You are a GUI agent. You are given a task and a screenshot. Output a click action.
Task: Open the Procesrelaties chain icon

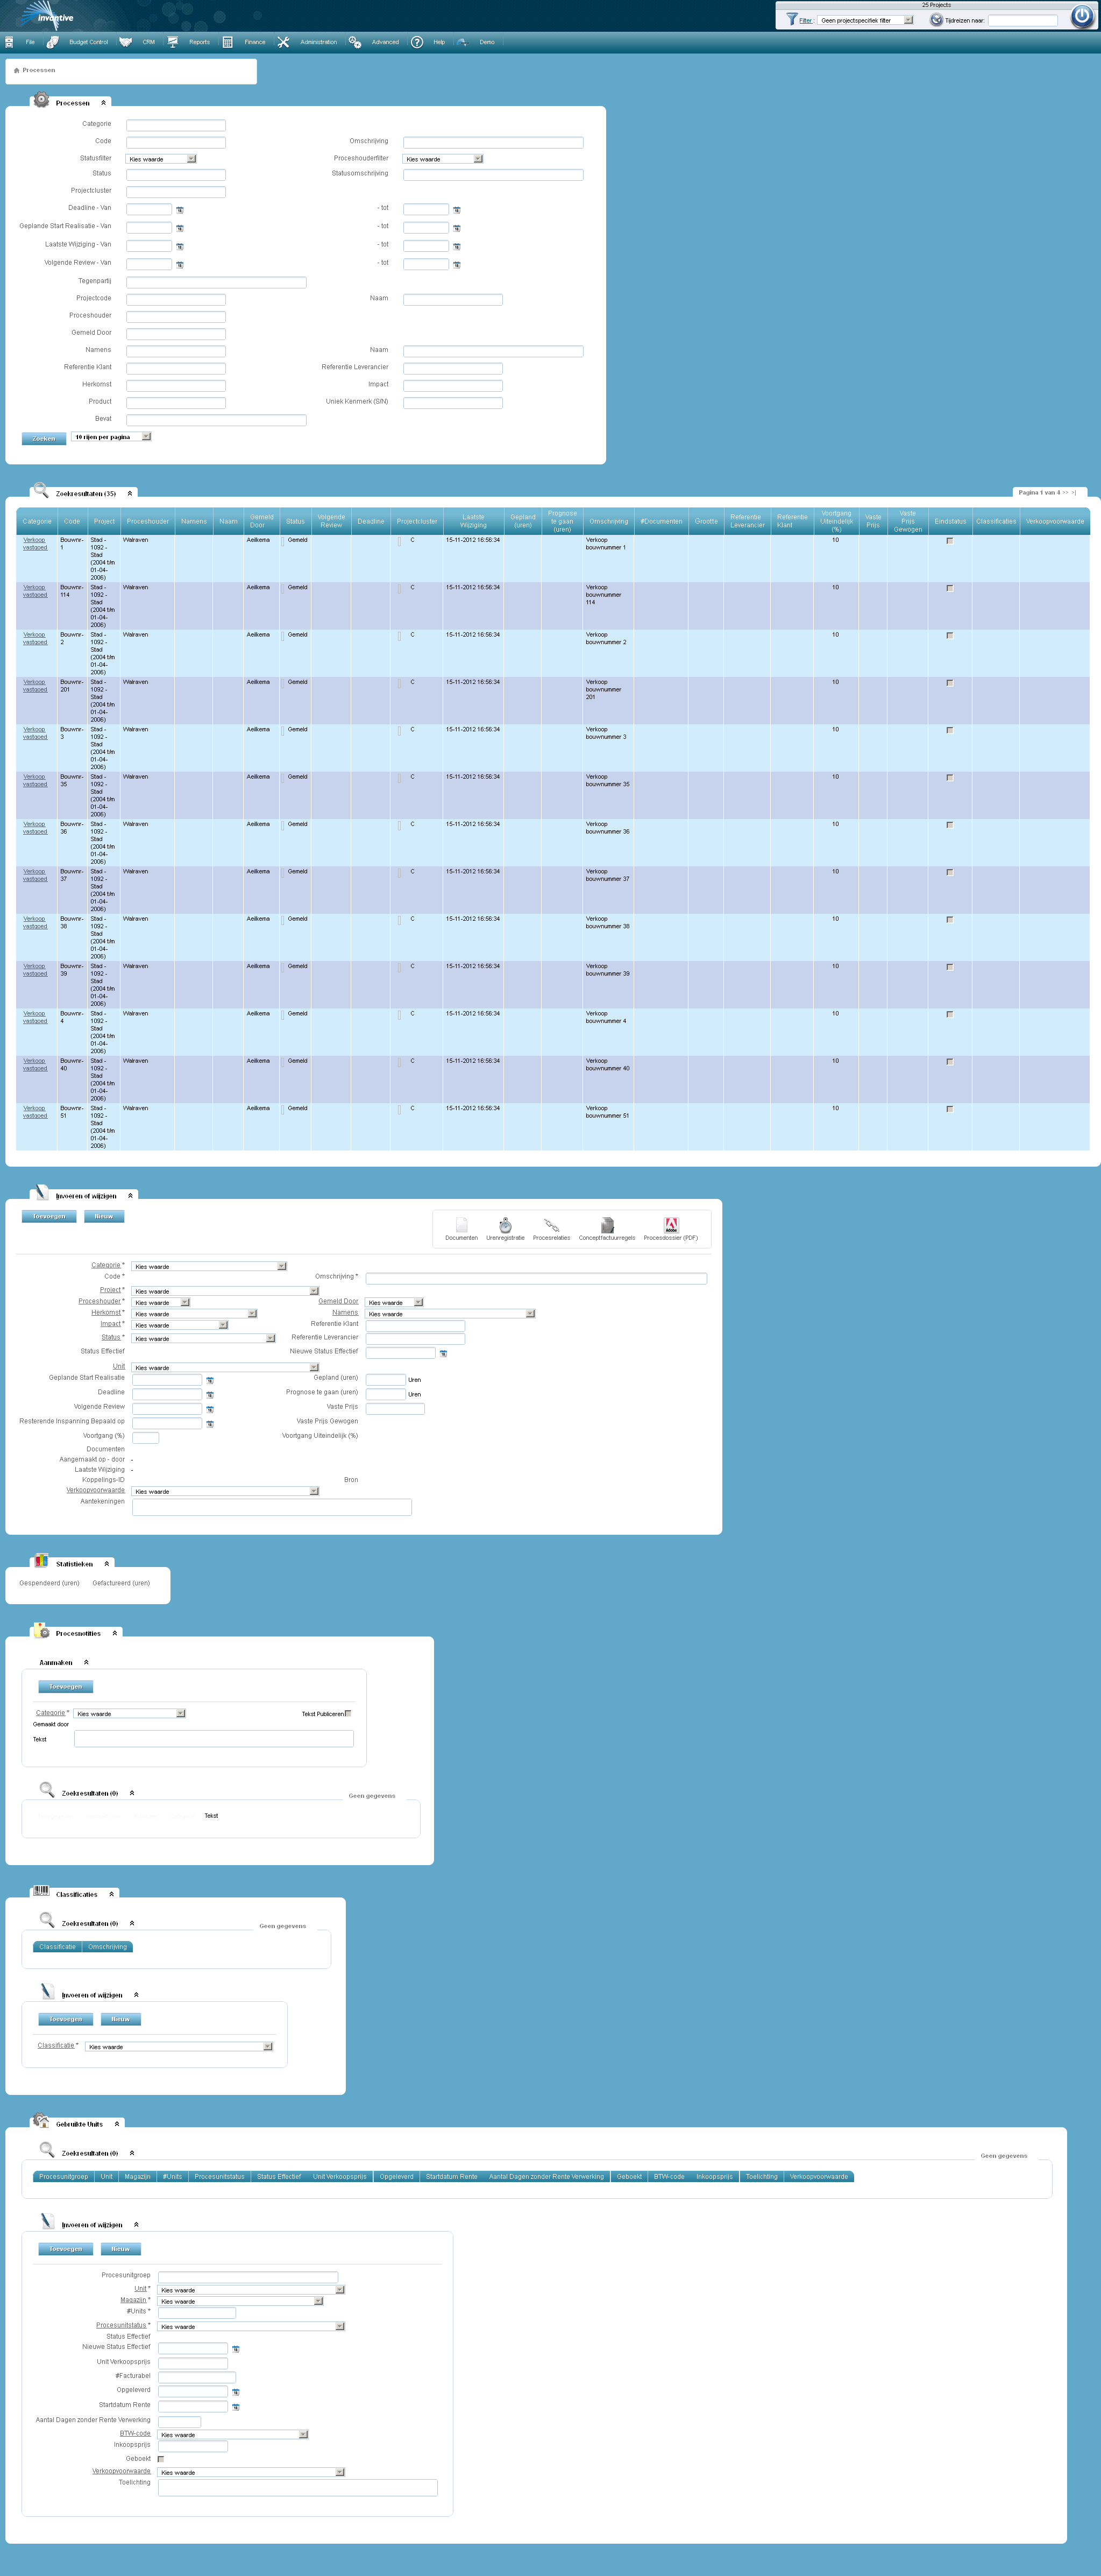(551, 1225)
